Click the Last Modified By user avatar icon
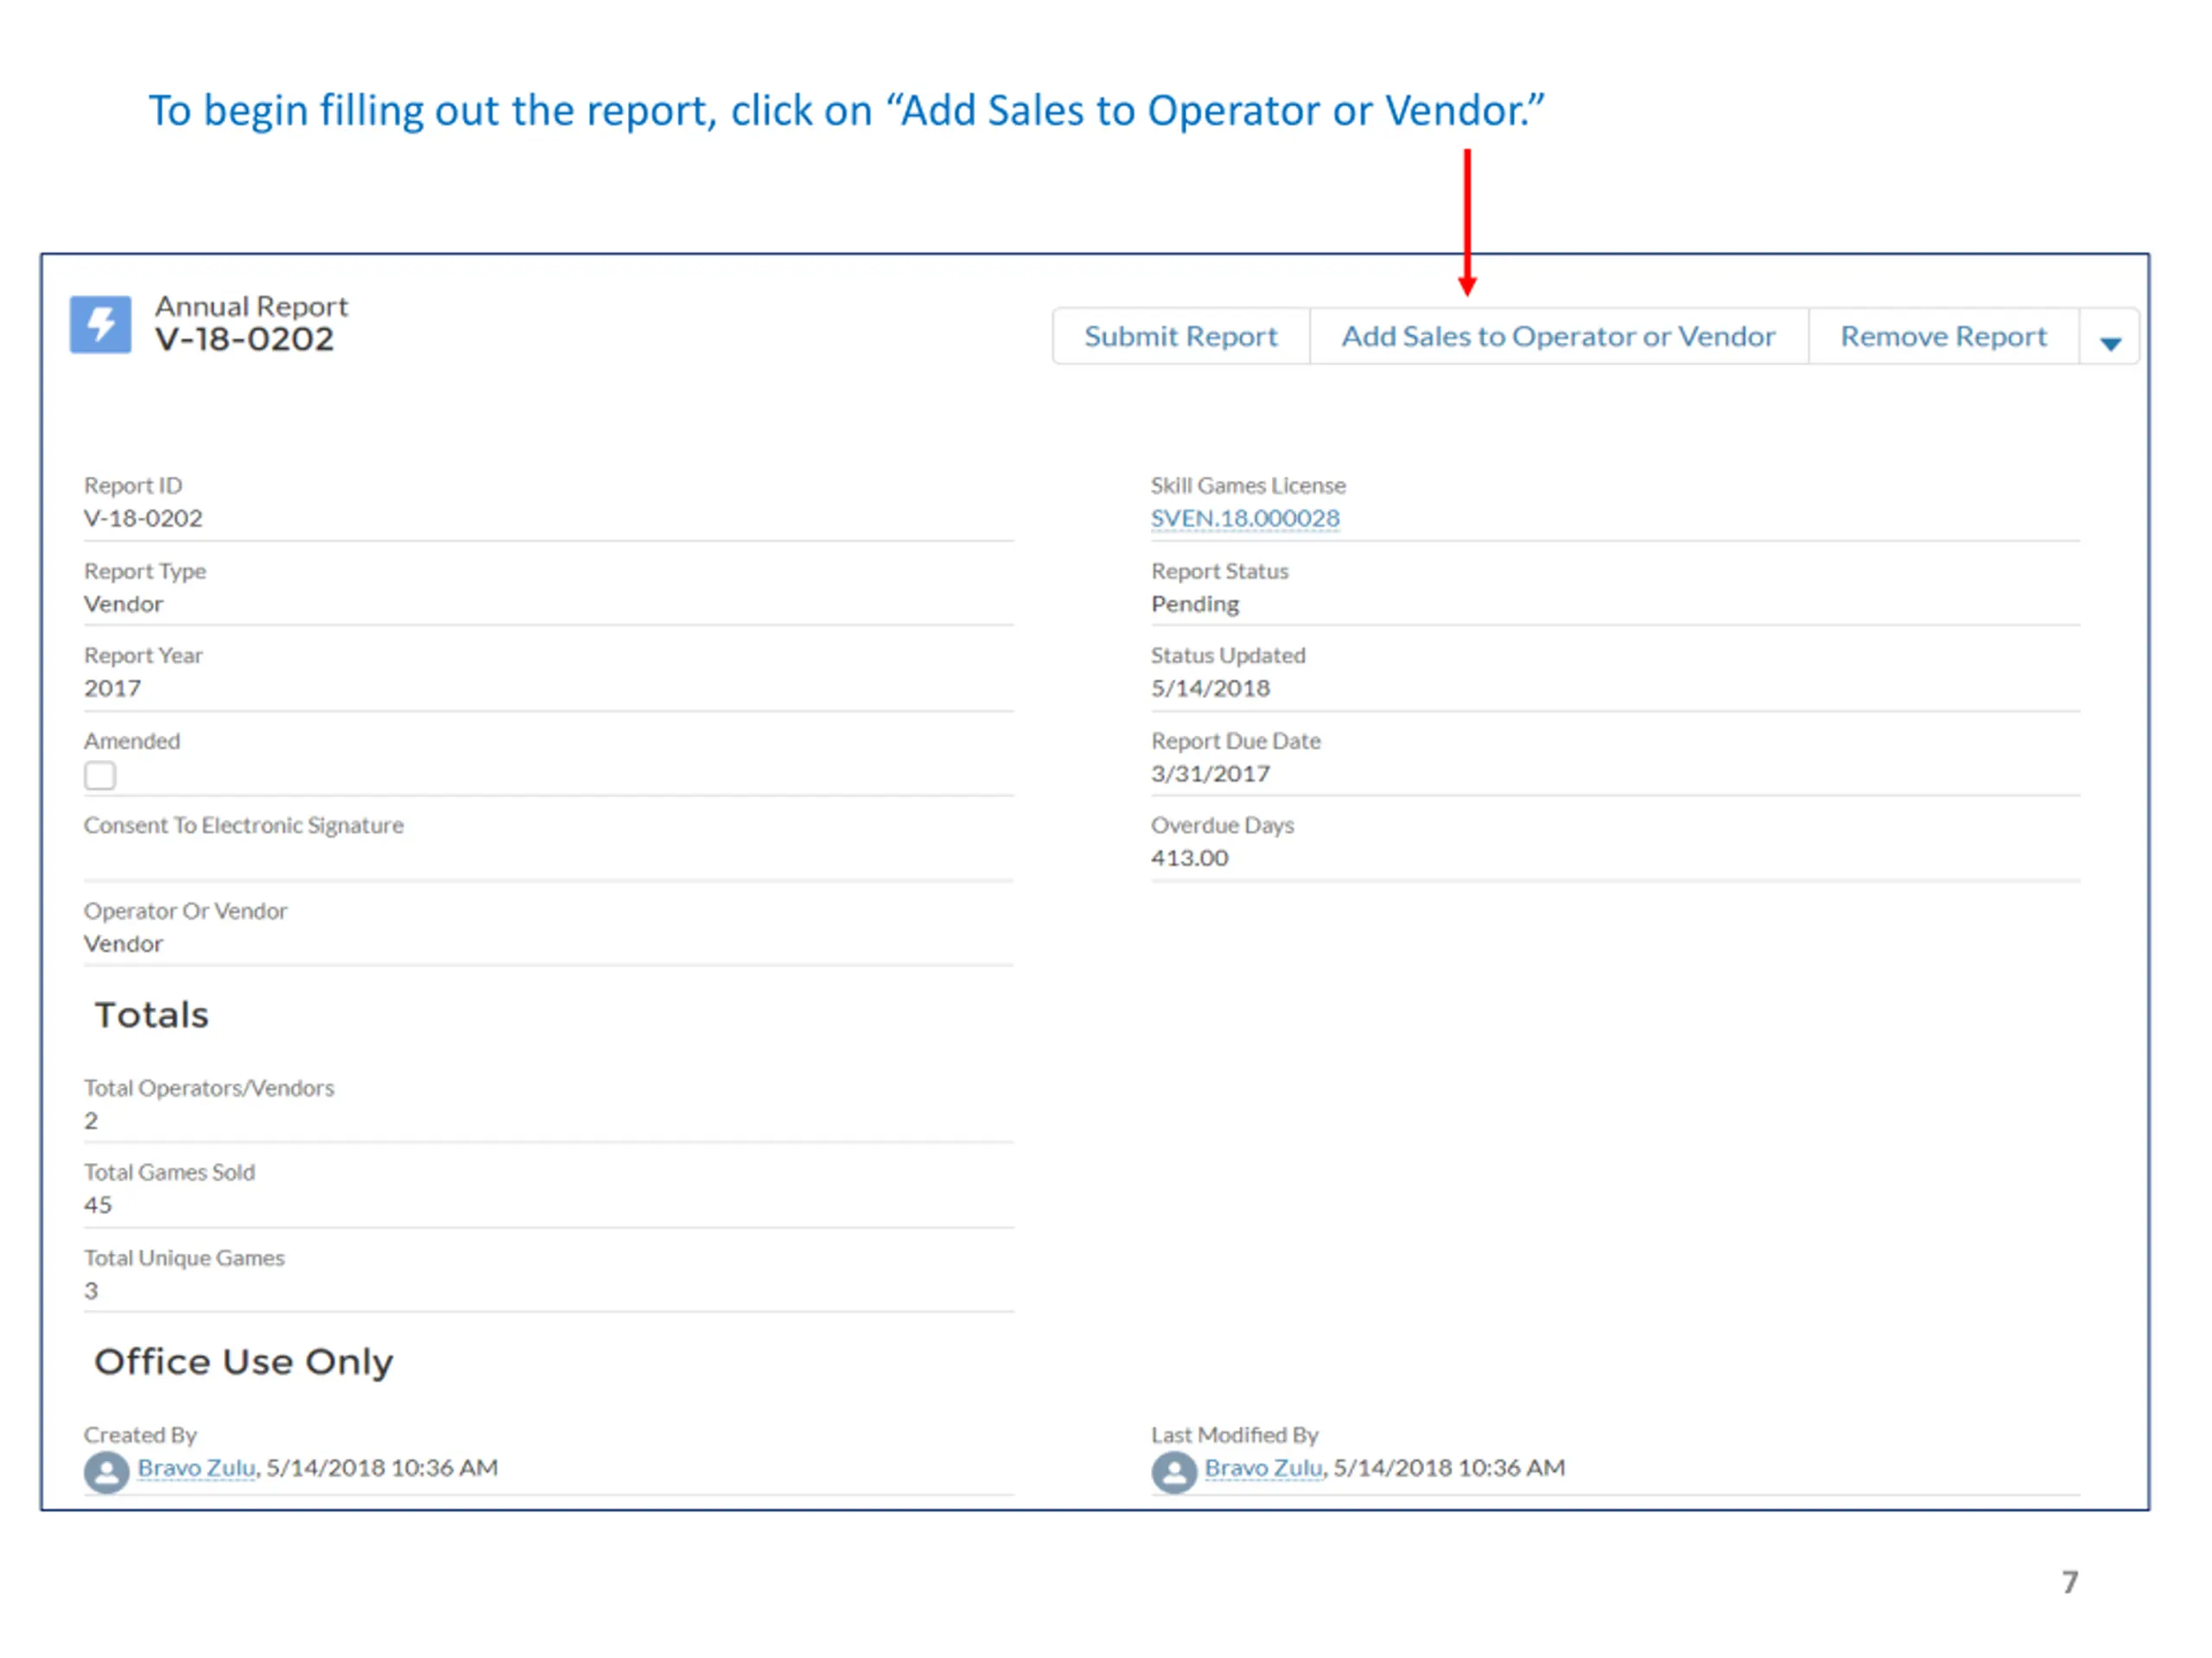 [x=1174, y=1471]
